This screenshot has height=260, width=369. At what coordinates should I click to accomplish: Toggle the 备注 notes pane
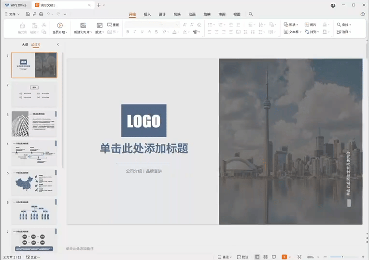click(x=225, y=257)
